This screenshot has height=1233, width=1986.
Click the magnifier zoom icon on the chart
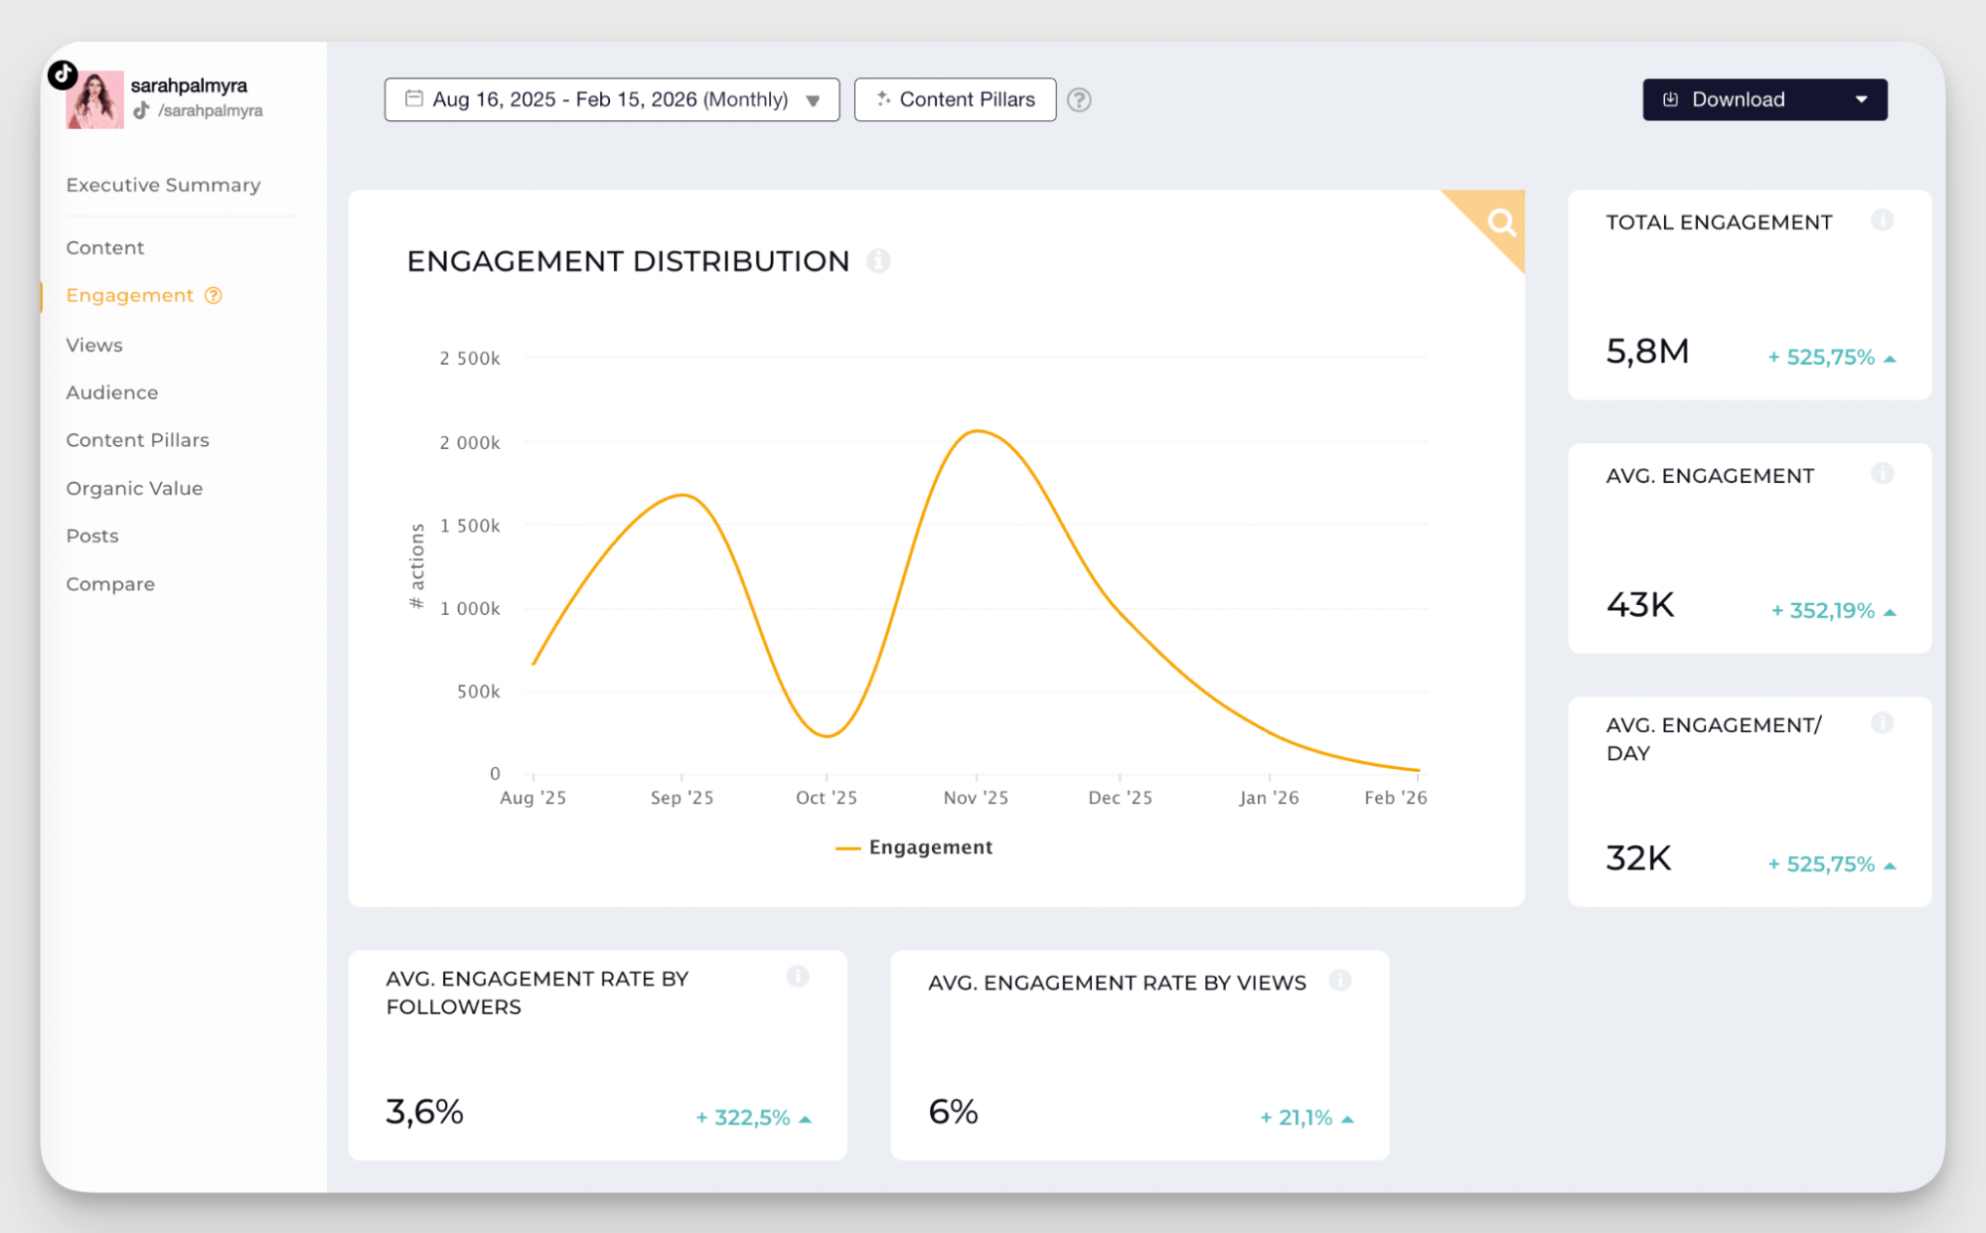[1499, 223]
